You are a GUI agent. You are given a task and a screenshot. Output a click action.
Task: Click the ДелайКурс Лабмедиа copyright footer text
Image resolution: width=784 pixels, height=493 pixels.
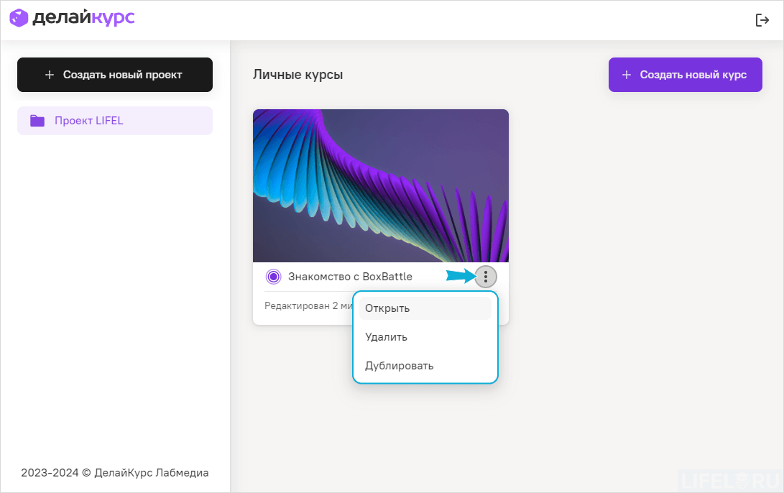[x=115, y=472]
